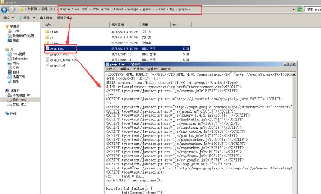Image resolution: width=321 pixels, height=194 pixels.
Task: Select '软件 (D:)' breadcrumb in address bar
Action: 48,9
